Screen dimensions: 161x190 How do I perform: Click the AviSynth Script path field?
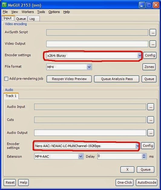[97, 32]
